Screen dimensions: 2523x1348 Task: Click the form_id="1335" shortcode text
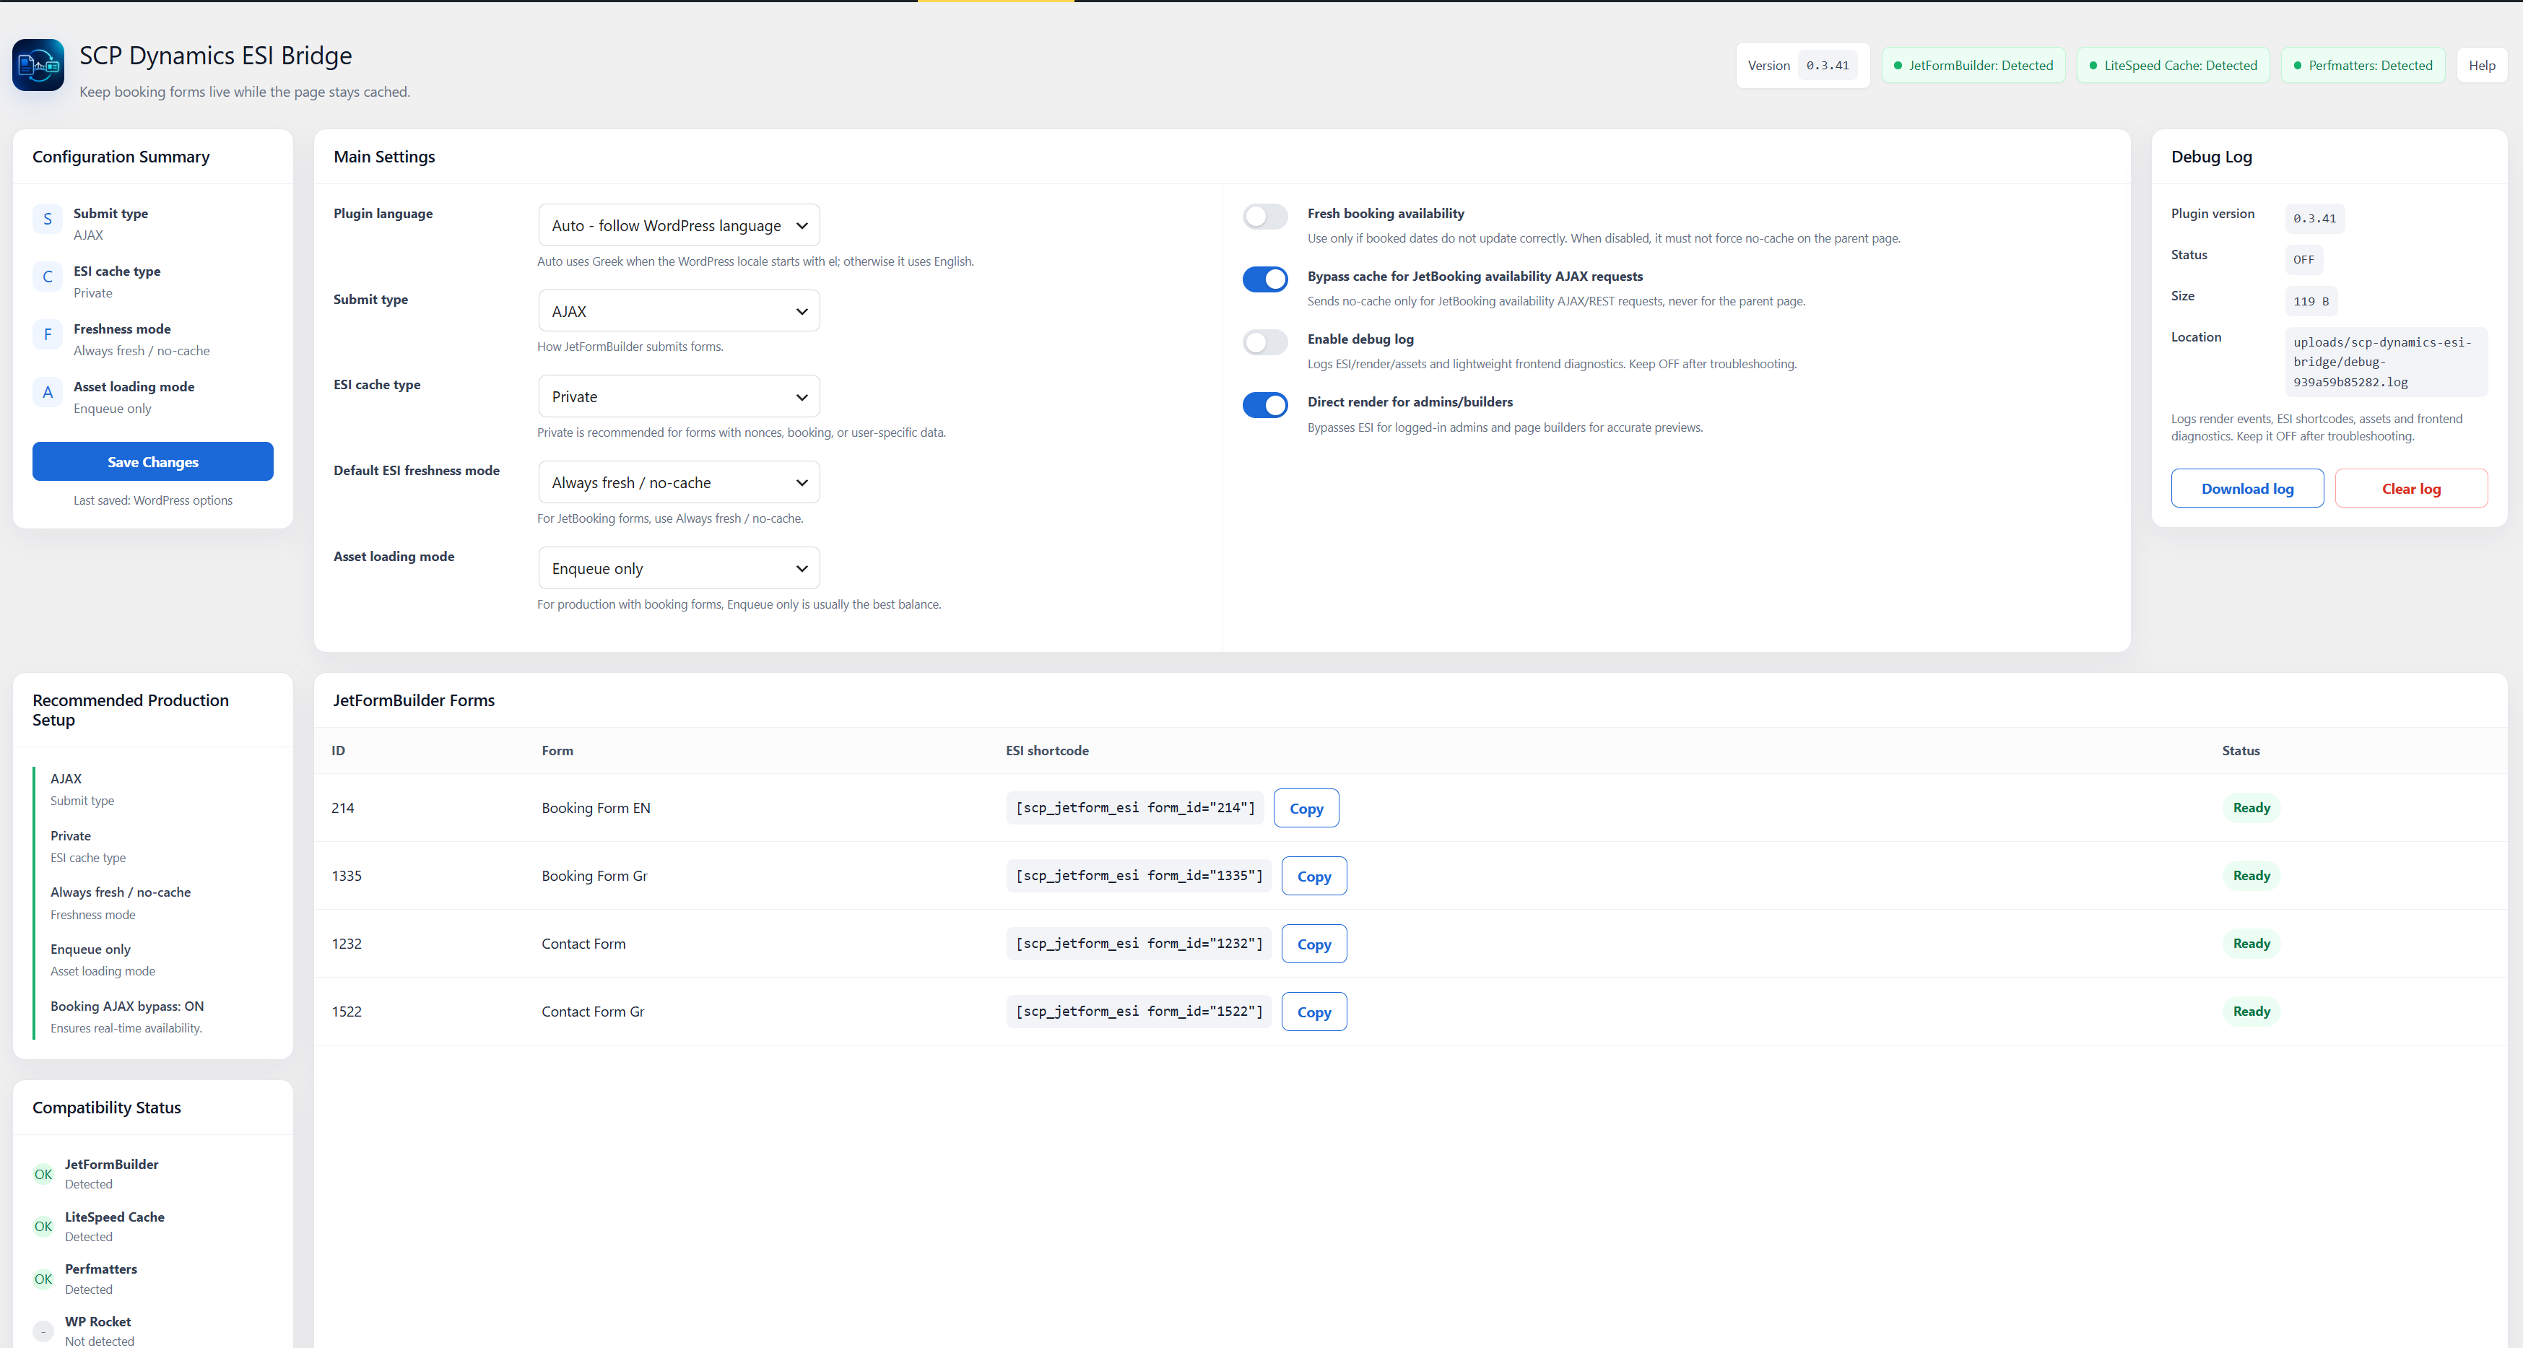pyautogui.click(x=1139, y=876)
